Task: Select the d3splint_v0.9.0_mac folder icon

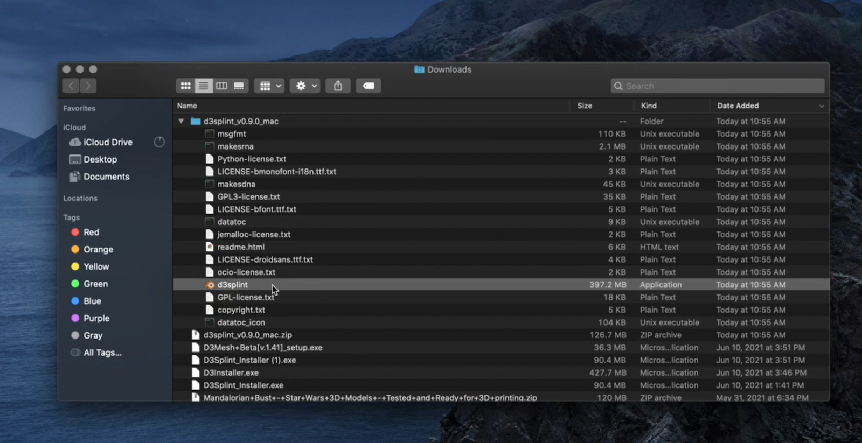Action: tap(196, 121)
